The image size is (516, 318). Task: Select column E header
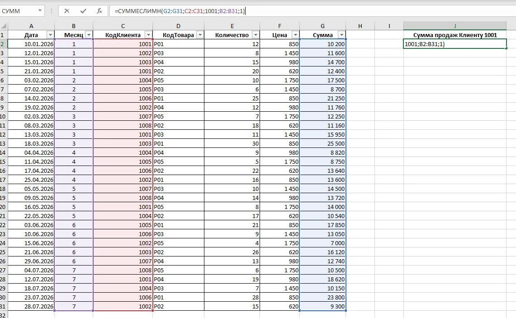[232, 26]
